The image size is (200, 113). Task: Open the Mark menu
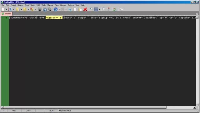32,5
